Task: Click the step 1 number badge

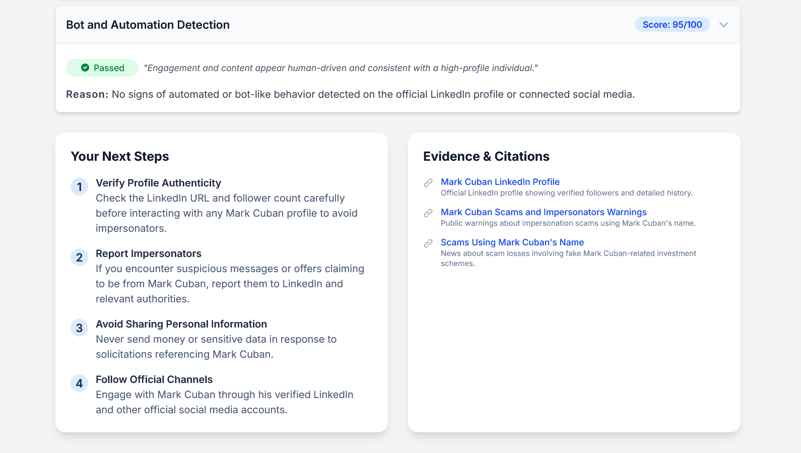Action: (79, 187)
